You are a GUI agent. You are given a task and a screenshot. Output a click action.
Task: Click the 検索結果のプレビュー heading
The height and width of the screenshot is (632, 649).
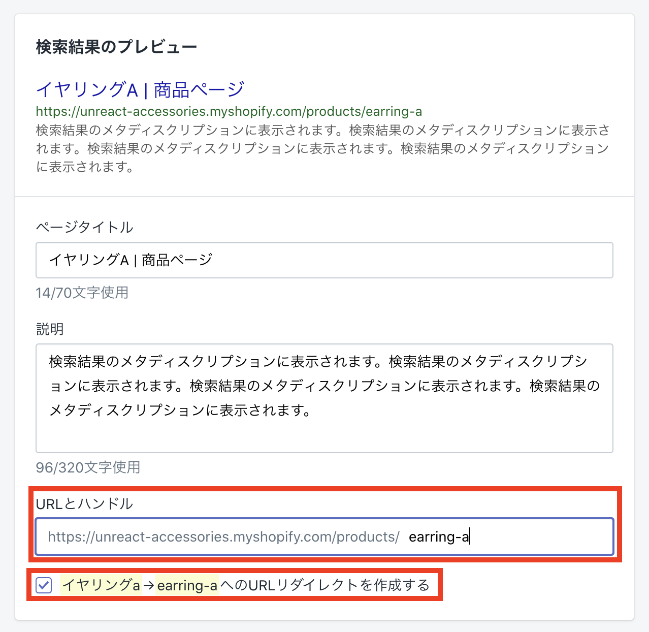116,47
